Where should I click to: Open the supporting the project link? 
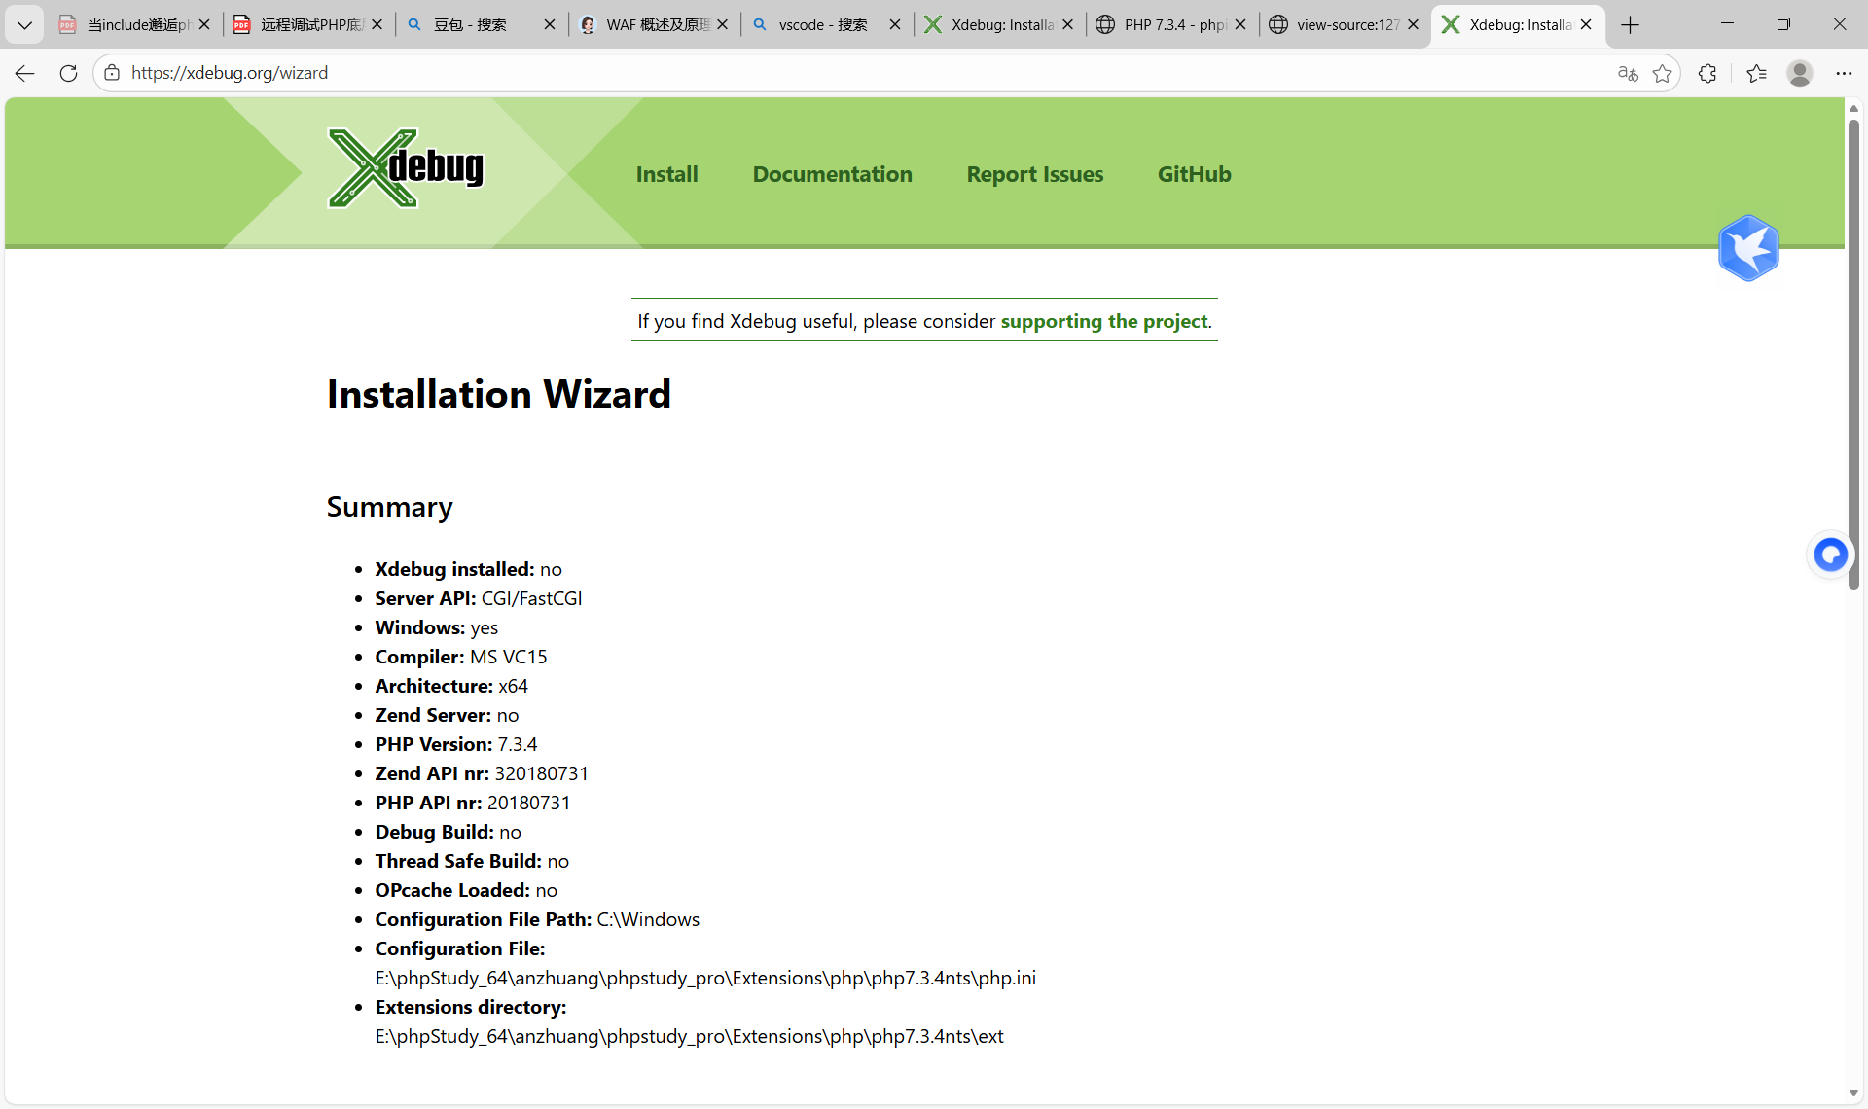point(1104,321)
